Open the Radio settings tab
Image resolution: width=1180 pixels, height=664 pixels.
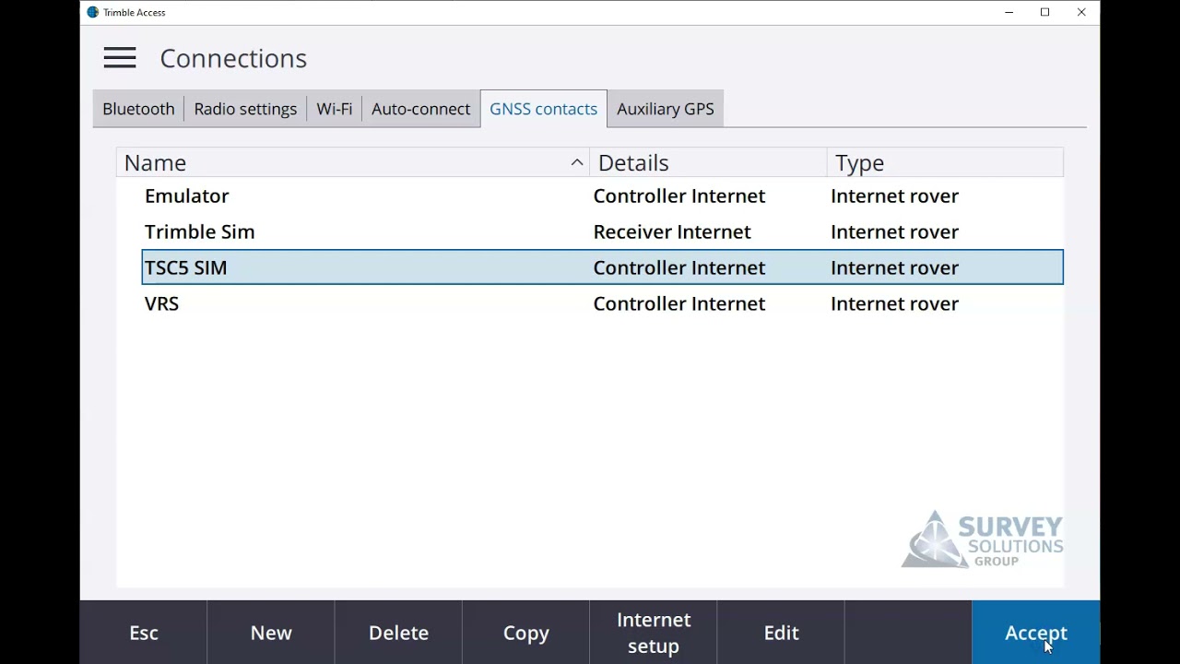point(245,109)
